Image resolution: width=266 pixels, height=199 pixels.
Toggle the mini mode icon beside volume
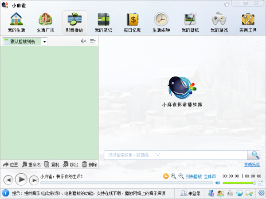click(x=260, y=183)
